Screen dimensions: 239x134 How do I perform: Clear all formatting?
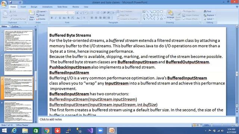pyautogui.click(x=86, y=13)
